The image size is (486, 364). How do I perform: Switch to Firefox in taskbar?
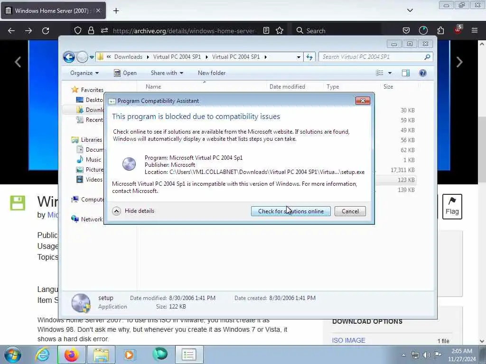(71, 355)
